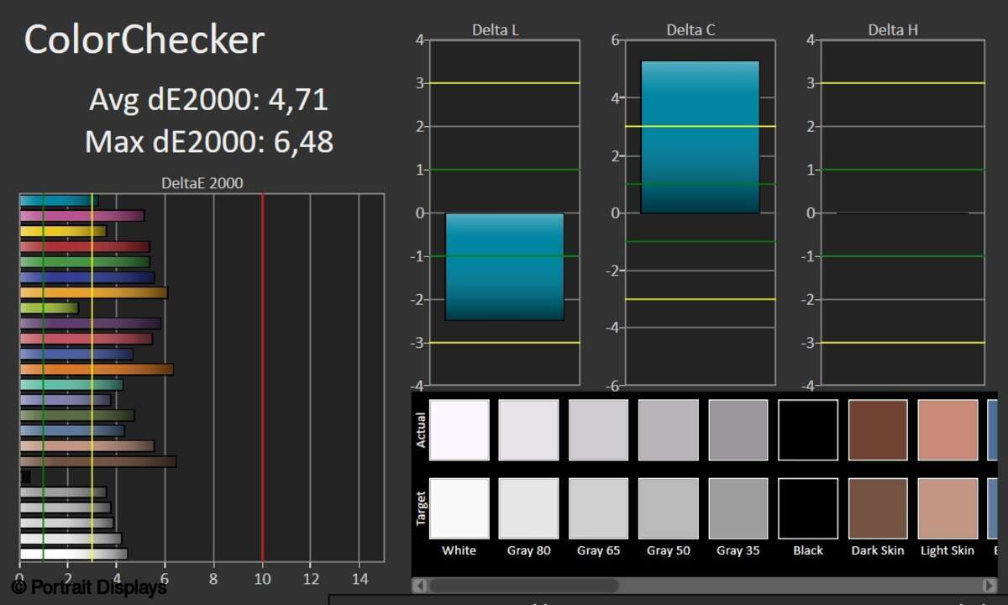This screenshot has height=605, width=1008.
Task: Select the Target White swatch
Action: [459, 508]
